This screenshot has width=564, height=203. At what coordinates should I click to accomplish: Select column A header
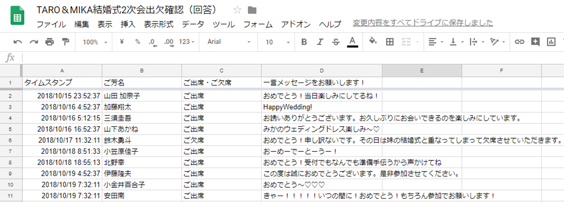(62, 71)
